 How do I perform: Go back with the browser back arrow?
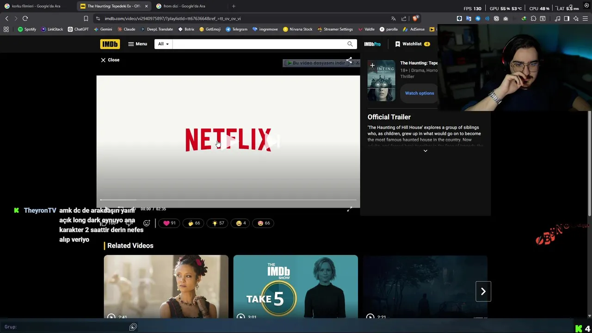[x=6, y=18]
